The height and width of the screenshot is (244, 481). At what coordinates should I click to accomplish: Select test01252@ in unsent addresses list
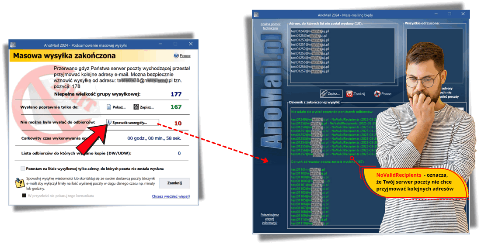tap(310, 49)
